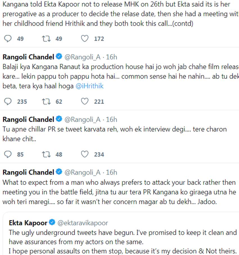
Task: Open the @iHrithik mention link
Action: (x=89, y=86)
